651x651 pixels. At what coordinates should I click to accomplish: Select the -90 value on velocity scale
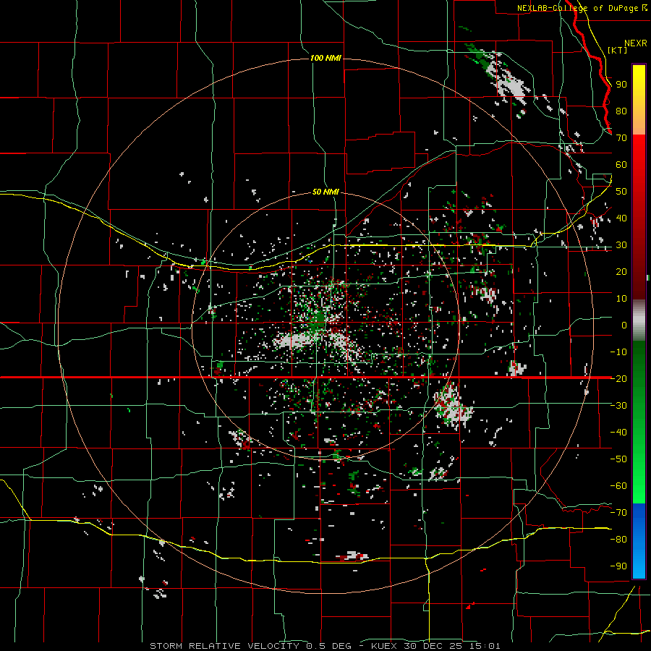point(618,566)
